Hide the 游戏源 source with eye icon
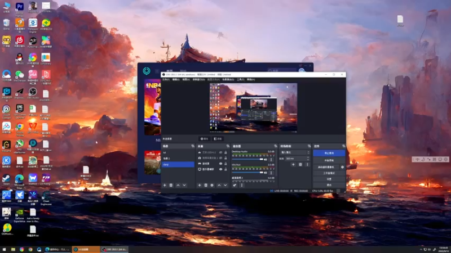This screenshot has height=253, width=451. coord(220,164)
